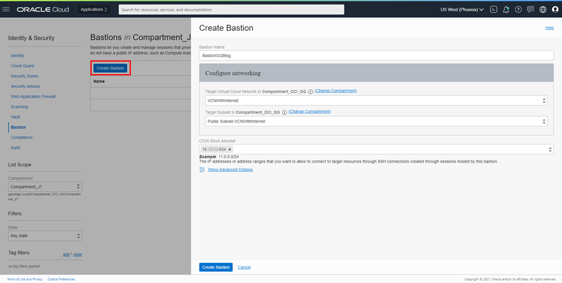Image resolution: width=562 pixels, height=283 pixels.
Task: Click the add tag filter link
Action: [x=66, y=254]
